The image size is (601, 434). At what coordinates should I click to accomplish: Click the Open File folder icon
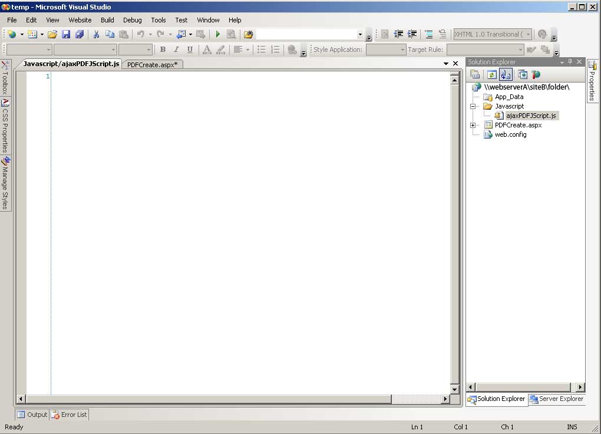[52, 35]
